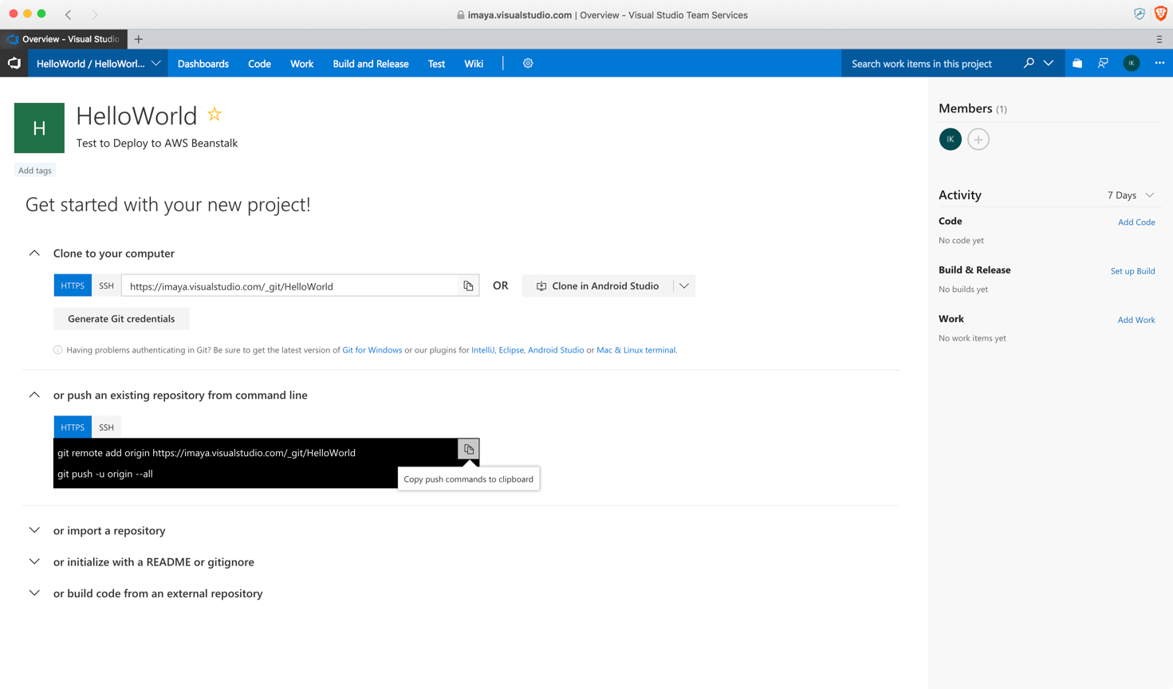Click Generate Git credentials button

(121, 318)
